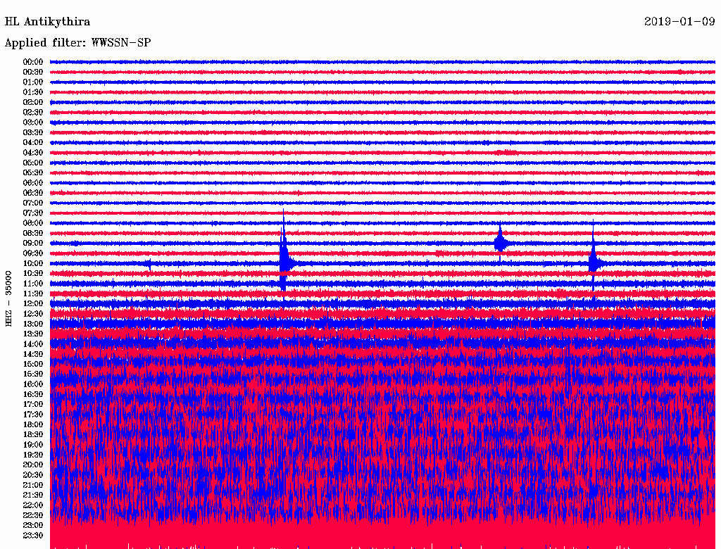Click the 17:30 time label

tap(33, 415)
